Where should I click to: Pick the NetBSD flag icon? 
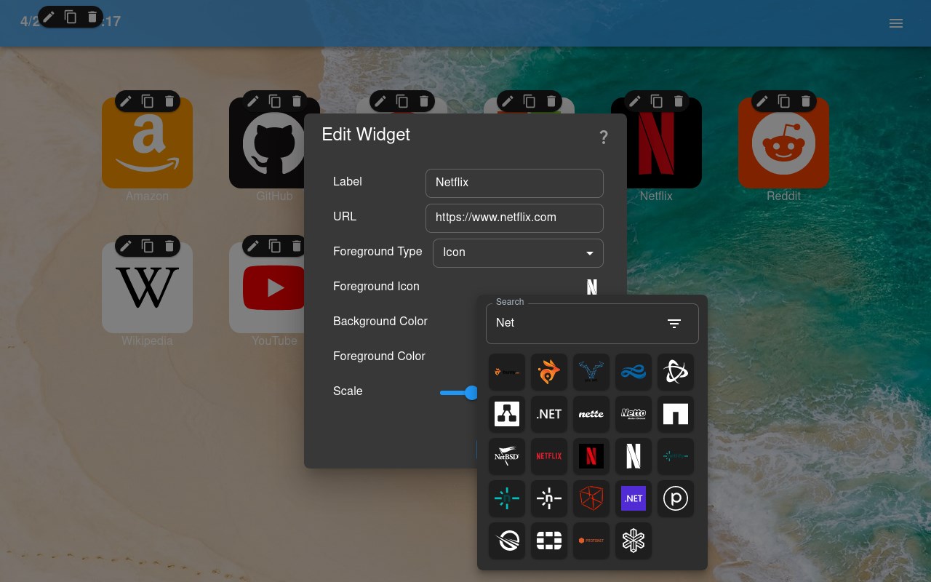pyautogui.click(x=507, y=456)
